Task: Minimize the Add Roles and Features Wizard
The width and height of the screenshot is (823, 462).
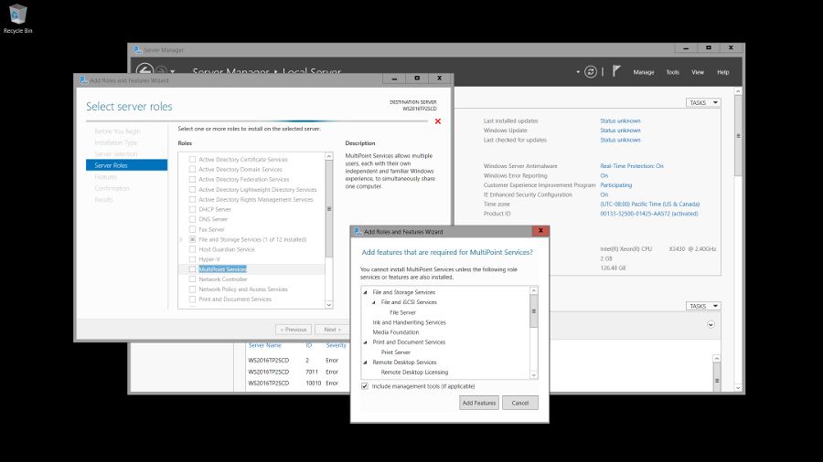Action: (x=394, y=79)
